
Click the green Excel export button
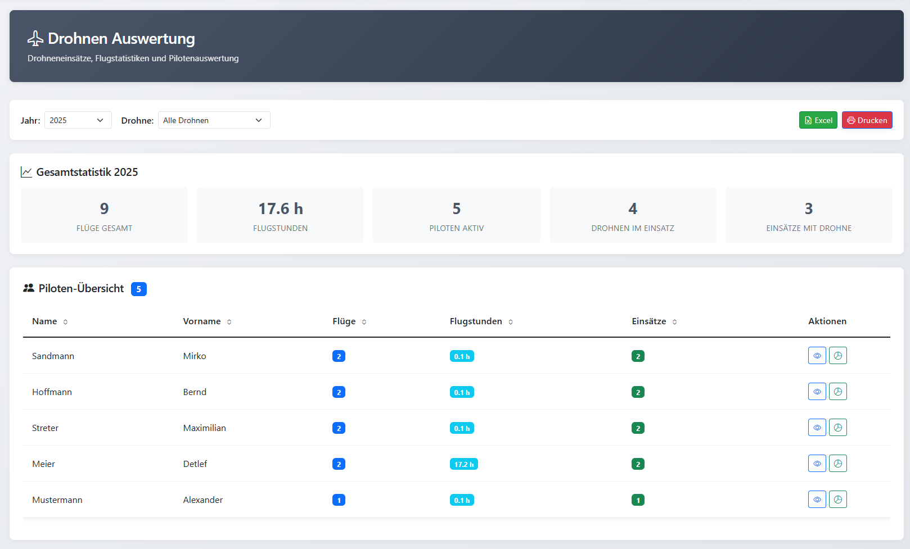[818, 120]
